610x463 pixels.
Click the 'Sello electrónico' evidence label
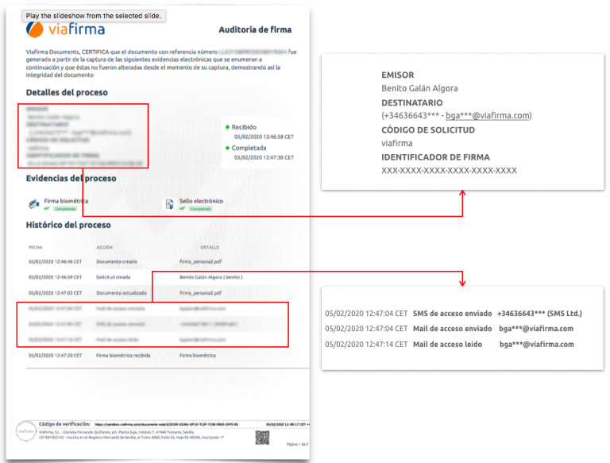coord(201,201)
